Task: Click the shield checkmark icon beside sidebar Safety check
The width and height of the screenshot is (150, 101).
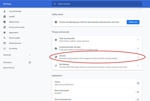Action: pos(4,22)
